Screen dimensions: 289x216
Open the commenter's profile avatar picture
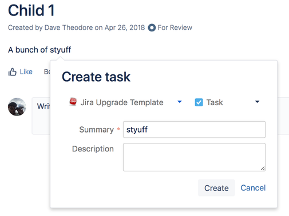[x=17, y=107]
